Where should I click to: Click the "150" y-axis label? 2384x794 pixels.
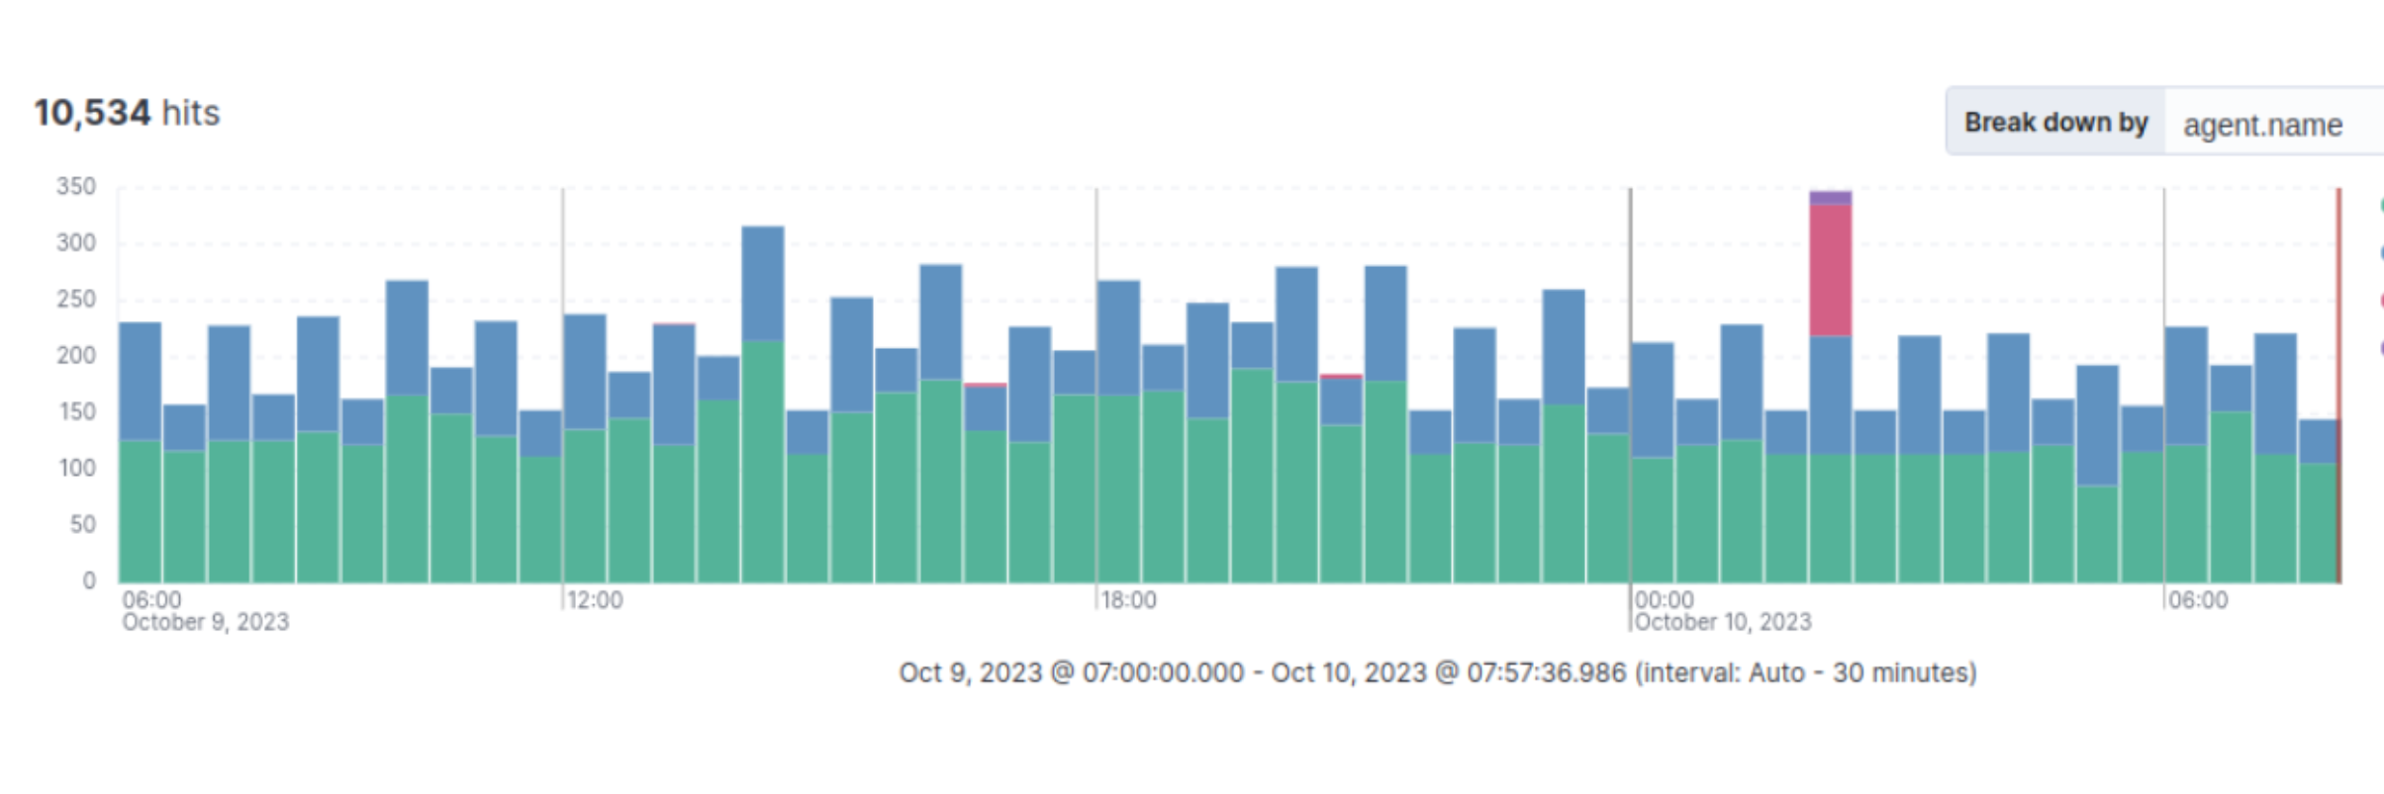76,411
